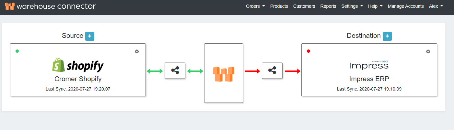Click share icon between warehouse and Impress
454x130 pixels.
click(272, 70)
